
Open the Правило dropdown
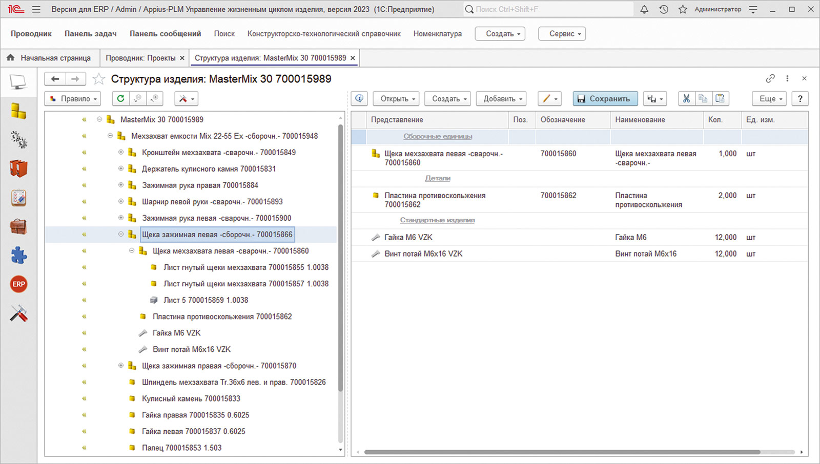pyautogui.click(x=72, y=98)
